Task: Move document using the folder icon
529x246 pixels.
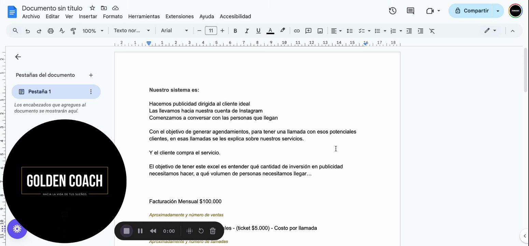Action: tap(104, 8)
